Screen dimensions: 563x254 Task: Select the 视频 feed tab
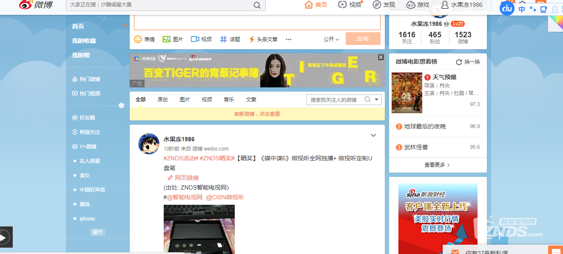coord(207,100)
